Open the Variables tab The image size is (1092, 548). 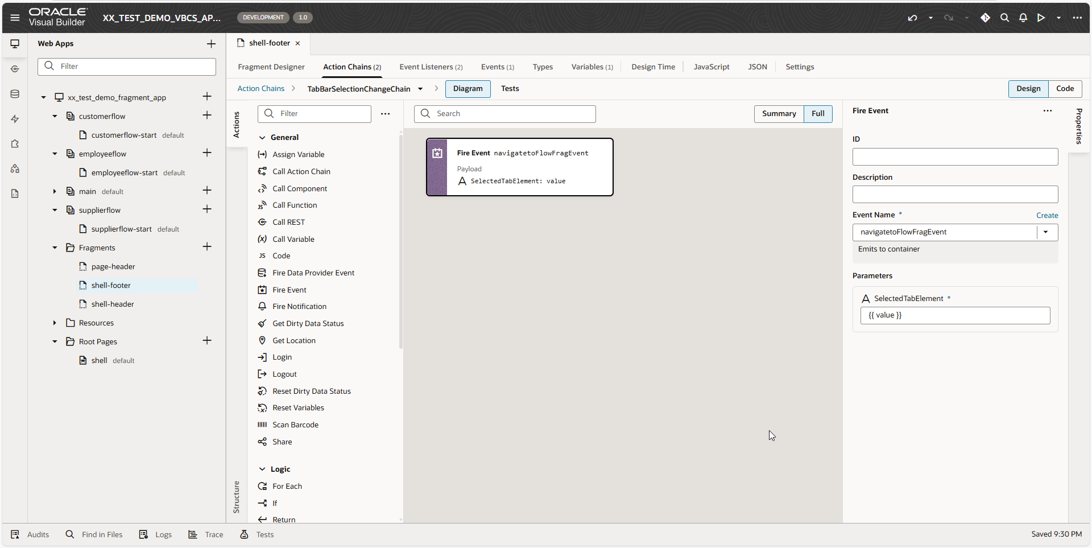tap(591, 67)
